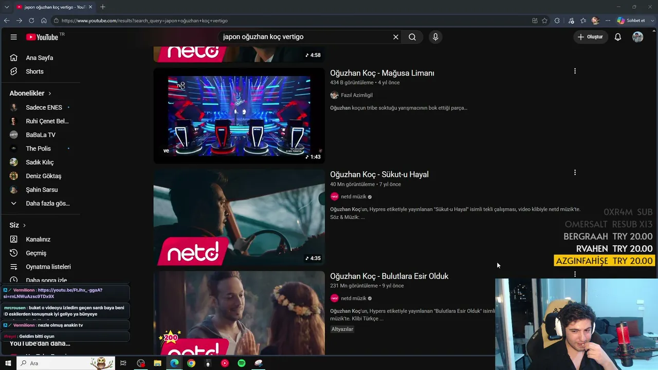Open the Mağusa Limanı video thumbnail
The width and height of the screenshot is (658, 370).
click(x=239, y=116)
